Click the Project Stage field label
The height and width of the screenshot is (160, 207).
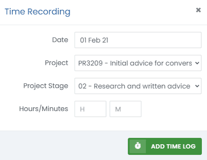[46, 86]
